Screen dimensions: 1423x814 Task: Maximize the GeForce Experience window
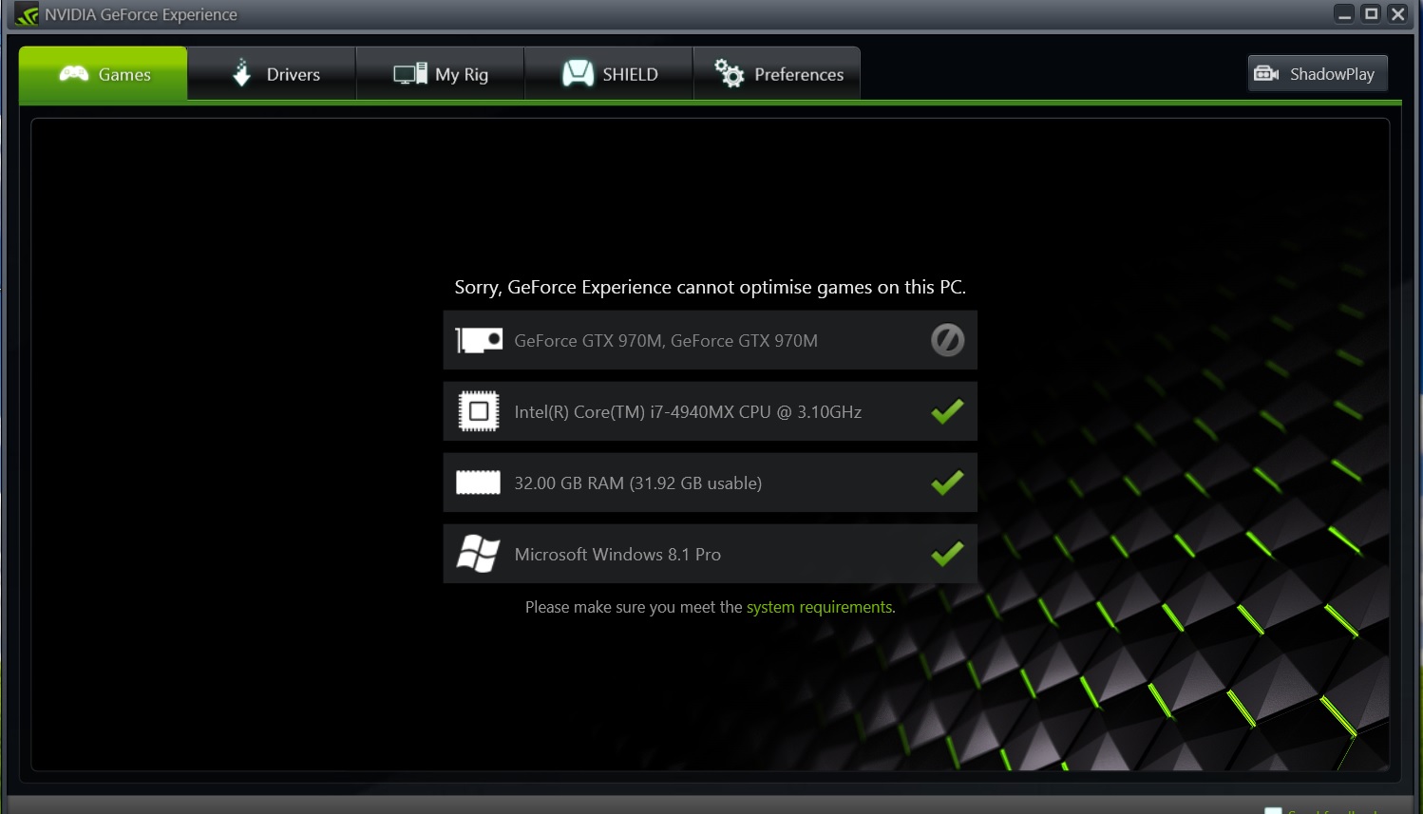point(1371,13)
